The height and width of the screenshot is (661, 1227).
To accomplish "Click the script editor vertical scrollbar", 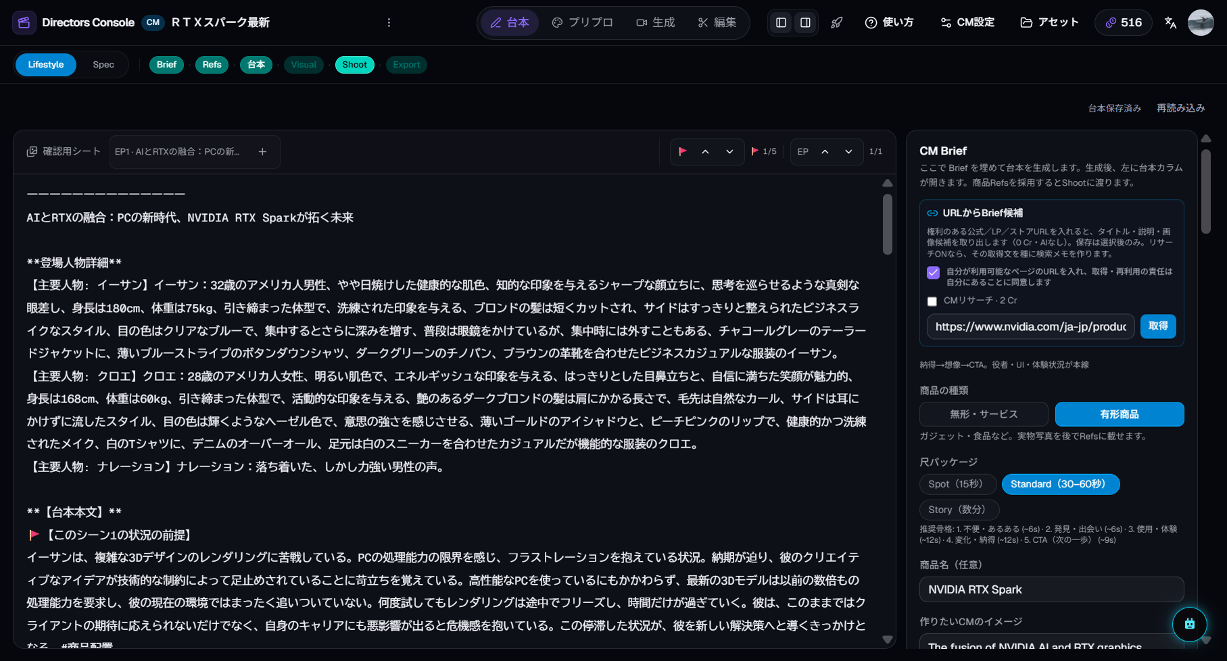I will (888, 224).
